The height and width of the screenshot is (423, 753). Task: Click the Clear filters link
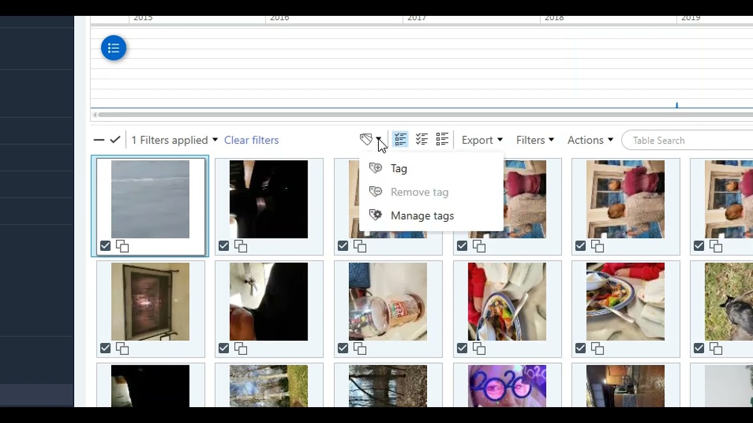[x=251, y=140]
